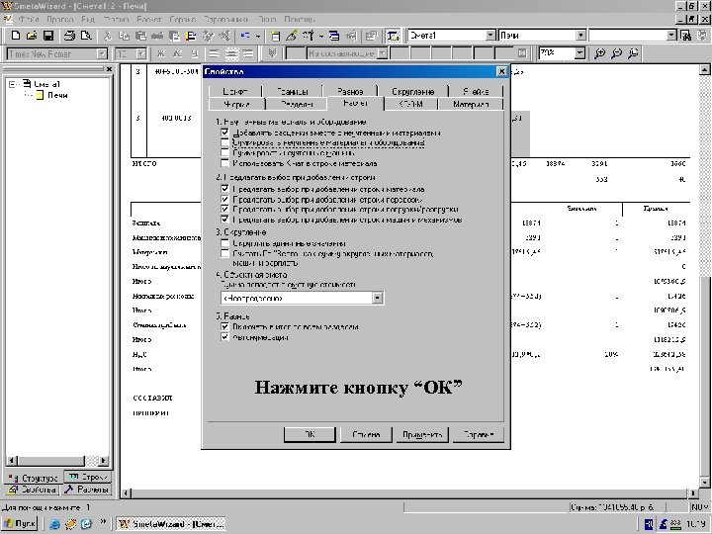Uncheck offer choice when adding material row
Screen dimensions: 712x534
224,189
